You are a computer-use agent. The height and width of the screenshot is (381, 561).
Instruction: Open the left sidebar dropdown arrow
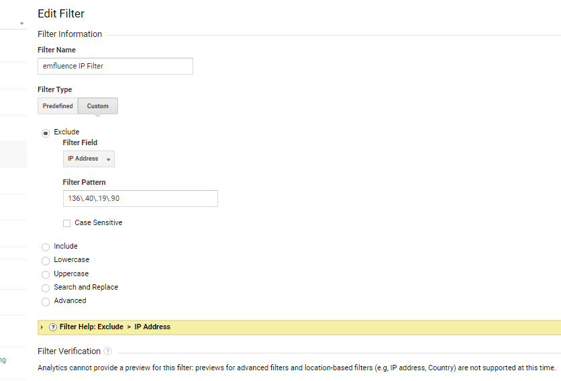[x=22, y=24]
